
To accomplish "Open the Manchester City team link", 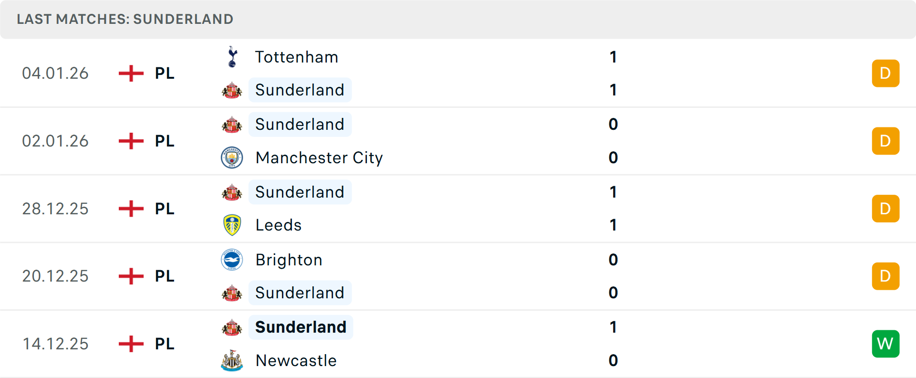I will (319, 157).
